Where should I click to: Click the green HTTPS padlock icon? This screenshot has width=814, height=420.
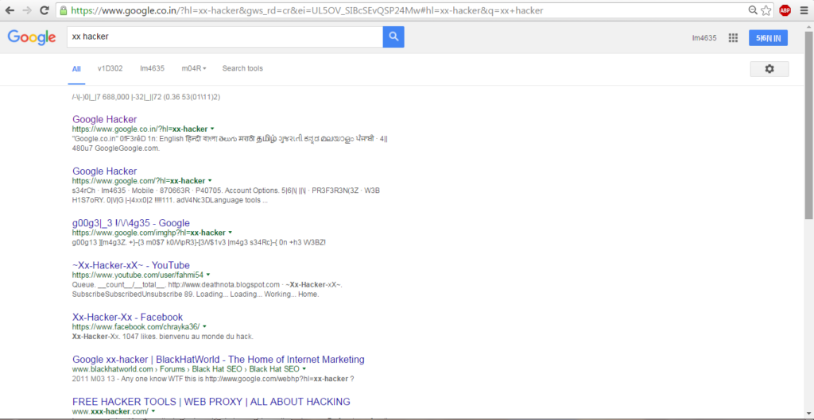(x=64, y=10)
